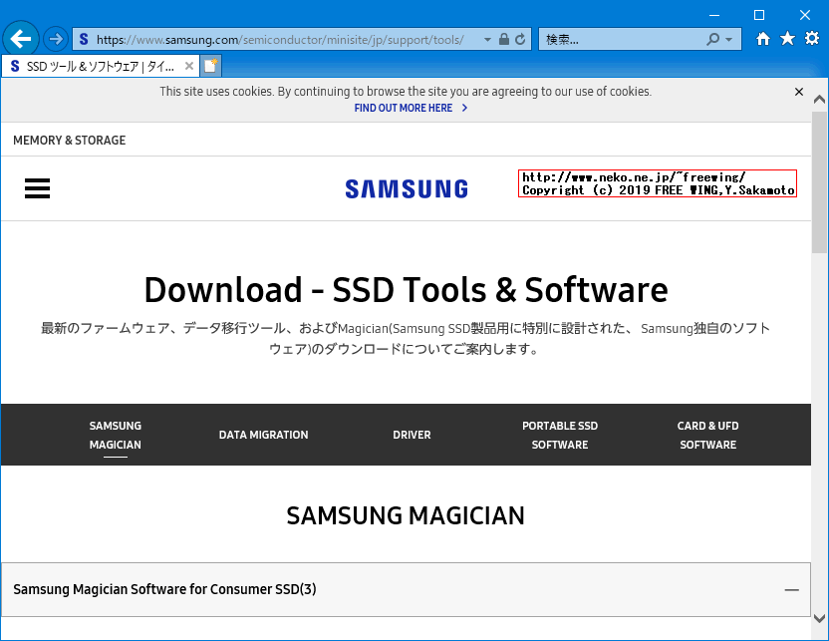Collapse the Samsung Magician Software for Consumer SSD section
The height and width of the screenshot is (641, 829).
point(786,589)
